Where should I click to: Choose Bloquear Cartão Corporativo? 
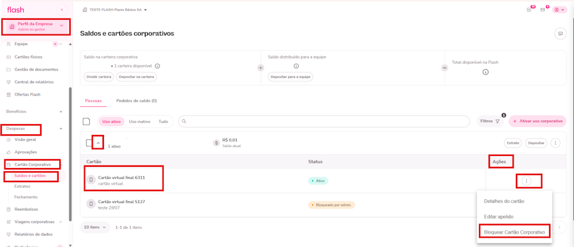tap(514, 232)
